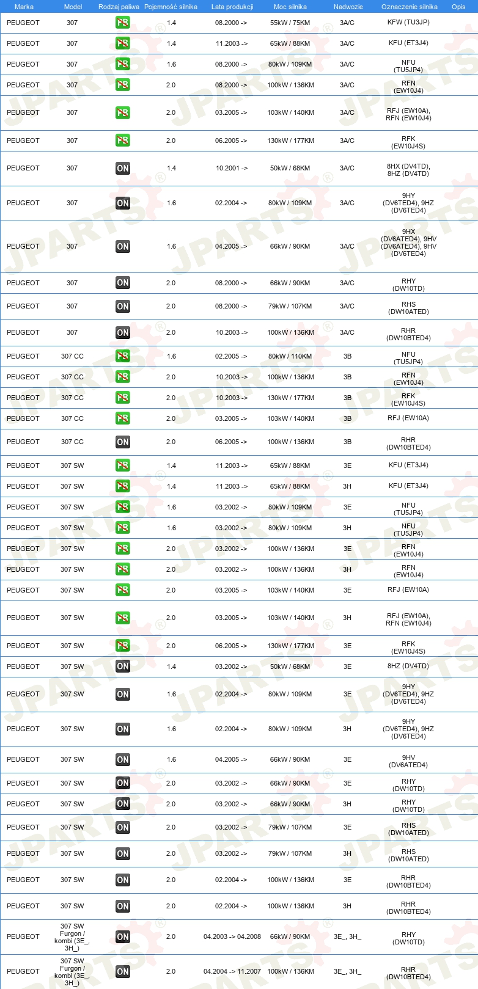Click the engine code 9HX (DV6ATED4), 9HV cell
This screenshot has height=989, width=478.
point(408,243)
